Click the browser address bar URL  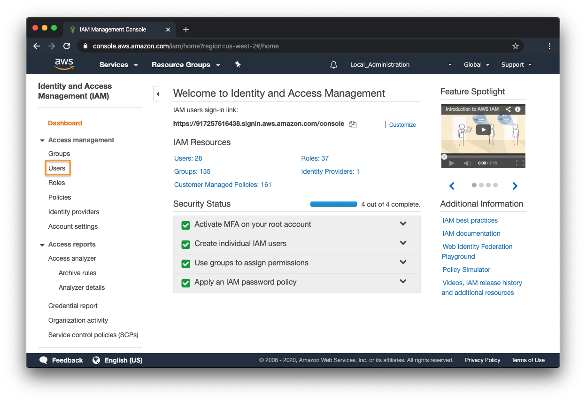pyautogui.click(x=186, y=46)
